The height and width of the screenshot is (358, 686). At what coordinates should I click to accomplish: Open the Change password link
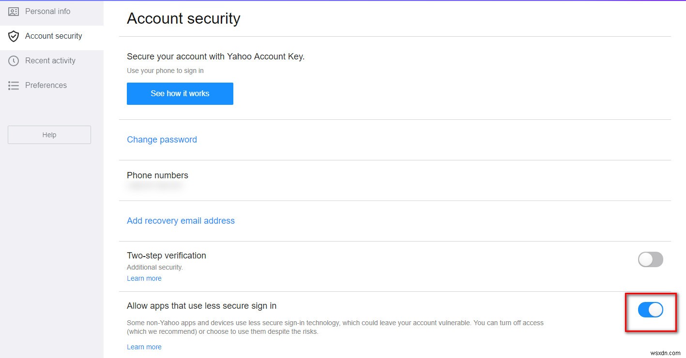(x=162, y=139)
